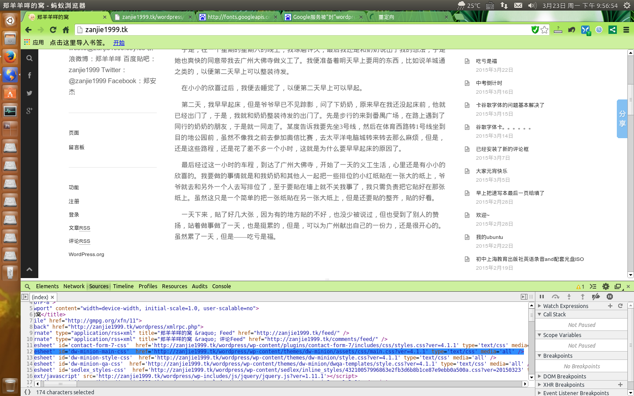Toggle pause on exceptions
Viewport: 634px width, 396px height.
pyautogui.click(x=610, y=297)
